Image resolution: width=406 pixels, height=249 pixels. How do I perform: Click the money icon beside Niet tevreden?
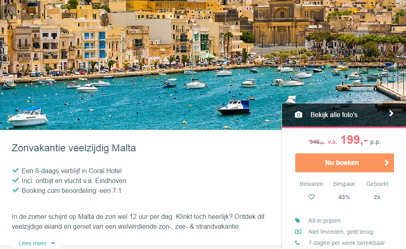298,232
